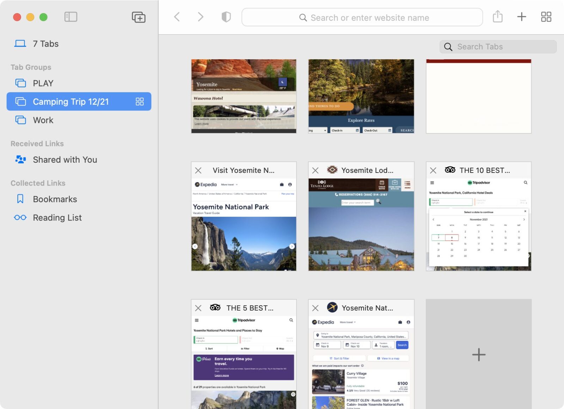The height and width of the screenshot is (409, 564).
Task: Open the privacy report shield icon
Action: pos(226,17)
